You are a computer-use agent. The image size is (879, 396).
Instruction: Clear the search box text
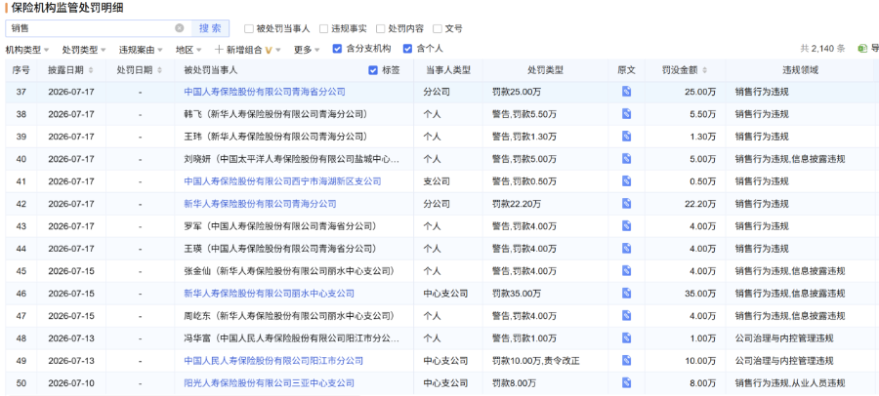[x=180, y=28]
